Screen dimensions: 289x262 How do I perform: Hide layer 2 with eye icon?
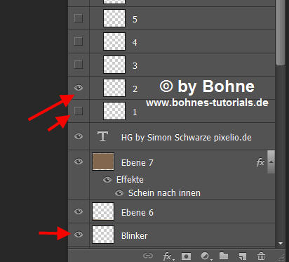79,88
